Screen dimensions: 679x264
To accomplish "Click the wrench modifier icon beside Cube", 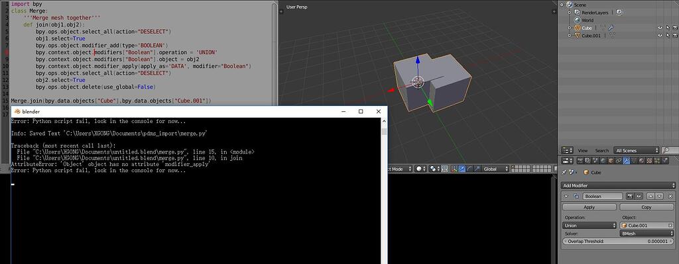I will coord(611,28).
